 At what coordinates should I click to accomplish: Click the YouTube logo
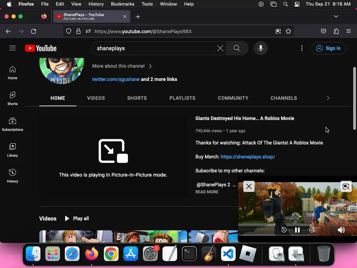click(x=41, y=48)
